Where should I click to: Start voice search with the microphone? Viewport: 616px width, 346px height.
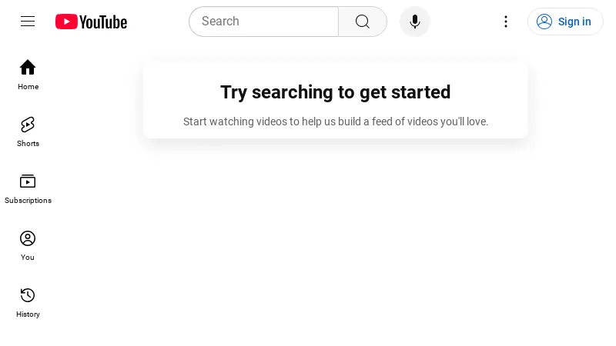coord(415,22)
